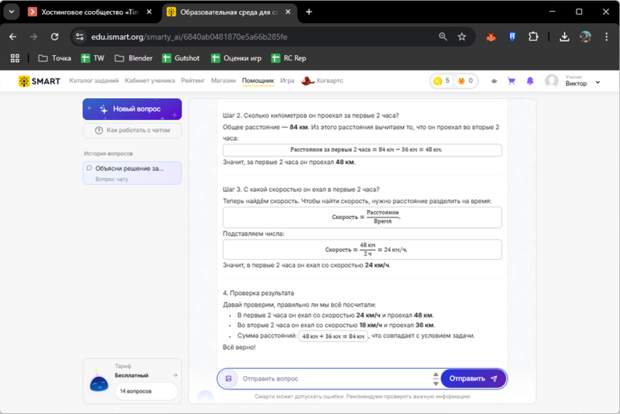Open the Каталог заданий menu item
Viewport: 620px width, 414px height.
point(94,80)
